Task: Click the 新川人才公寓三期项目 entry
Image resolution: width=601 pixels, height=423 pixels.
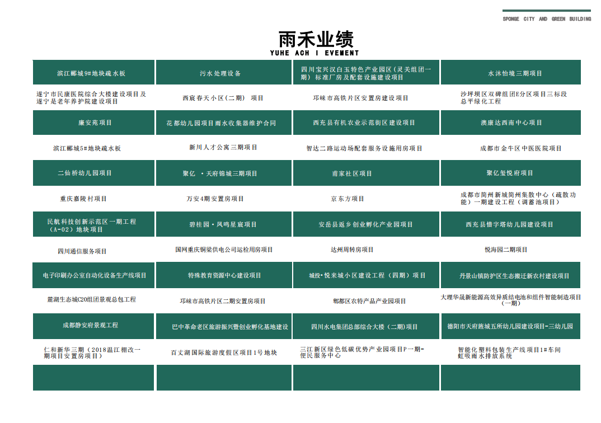Action: click(x=223, y=148)
